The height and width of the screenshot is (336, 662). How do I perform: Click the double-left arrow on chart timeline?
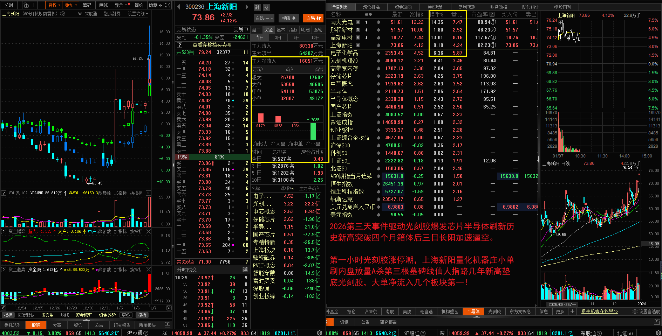pyautogui.click(x=4, y=308)
